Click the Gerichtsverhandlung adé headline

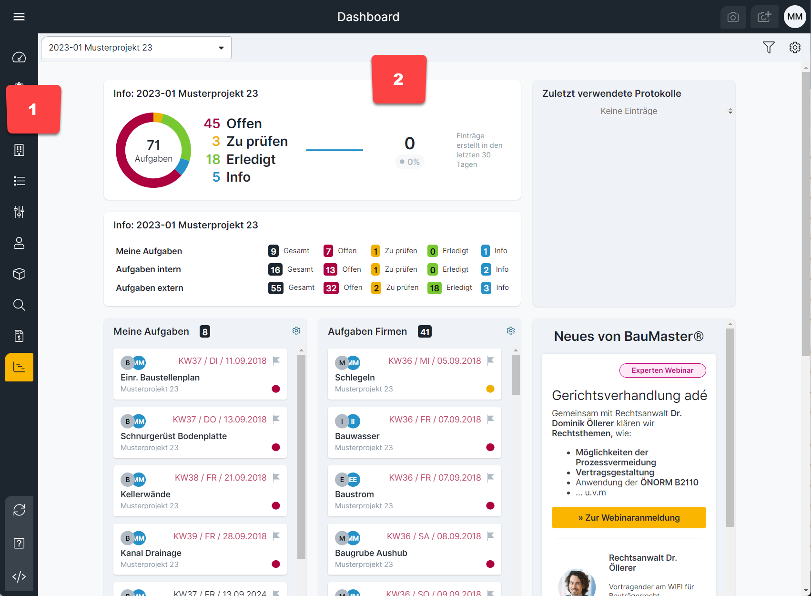coord(629,395)
